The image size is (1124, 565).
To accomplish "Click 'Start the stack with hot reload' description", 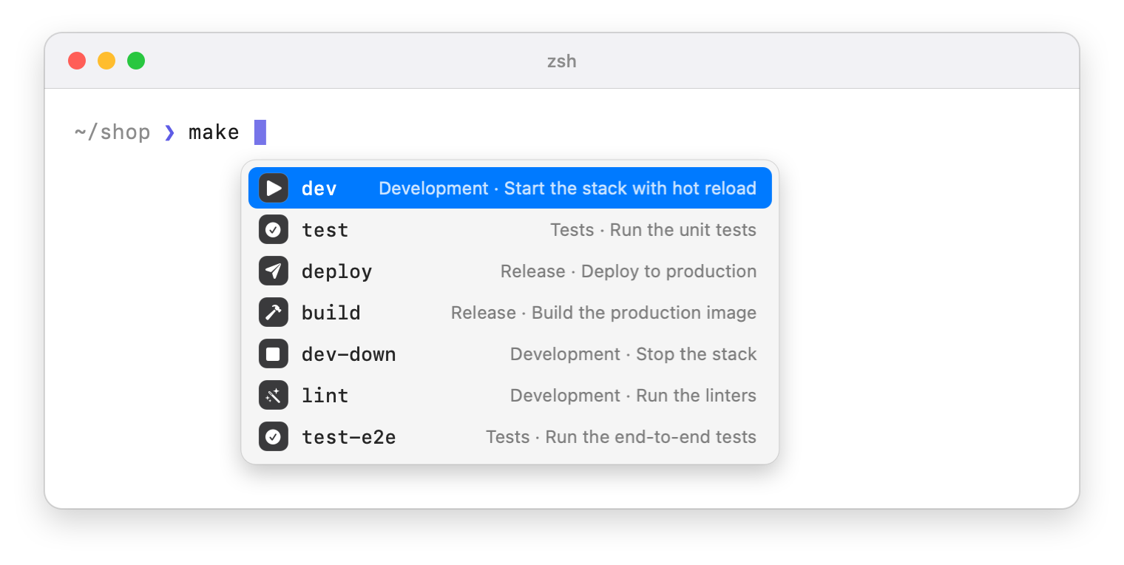I will 630,189.
